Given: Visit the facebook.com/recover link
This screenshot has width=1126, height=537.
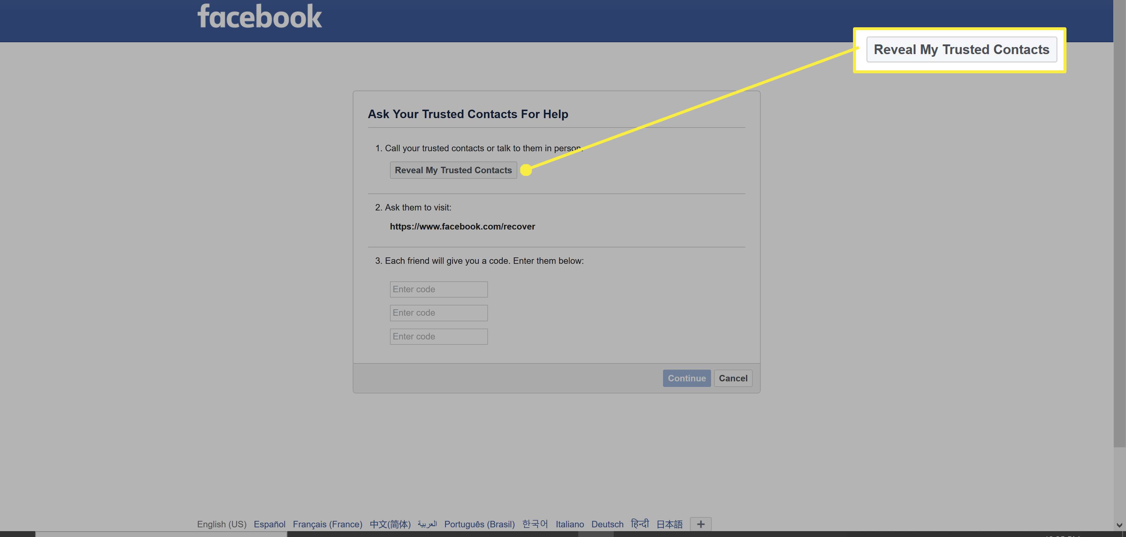Looking at the screenshot, I should point(462,225).
